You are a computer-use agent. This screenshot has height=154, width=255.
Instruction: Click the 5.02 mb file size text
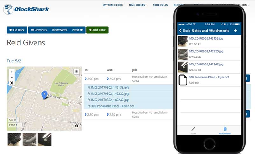194,83
